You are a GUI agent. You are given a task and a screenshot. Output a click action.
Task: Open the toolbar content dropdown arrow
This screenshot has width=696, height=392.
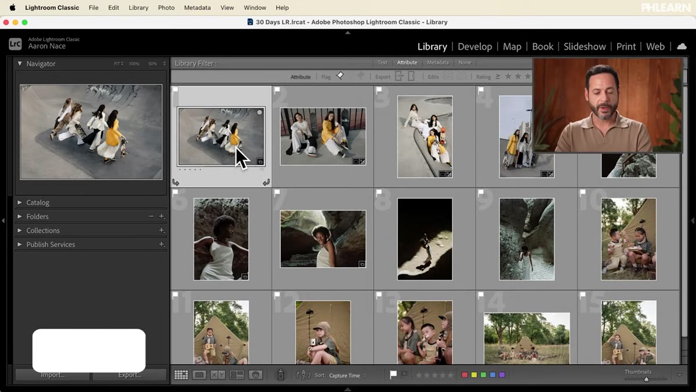point(679,375)
